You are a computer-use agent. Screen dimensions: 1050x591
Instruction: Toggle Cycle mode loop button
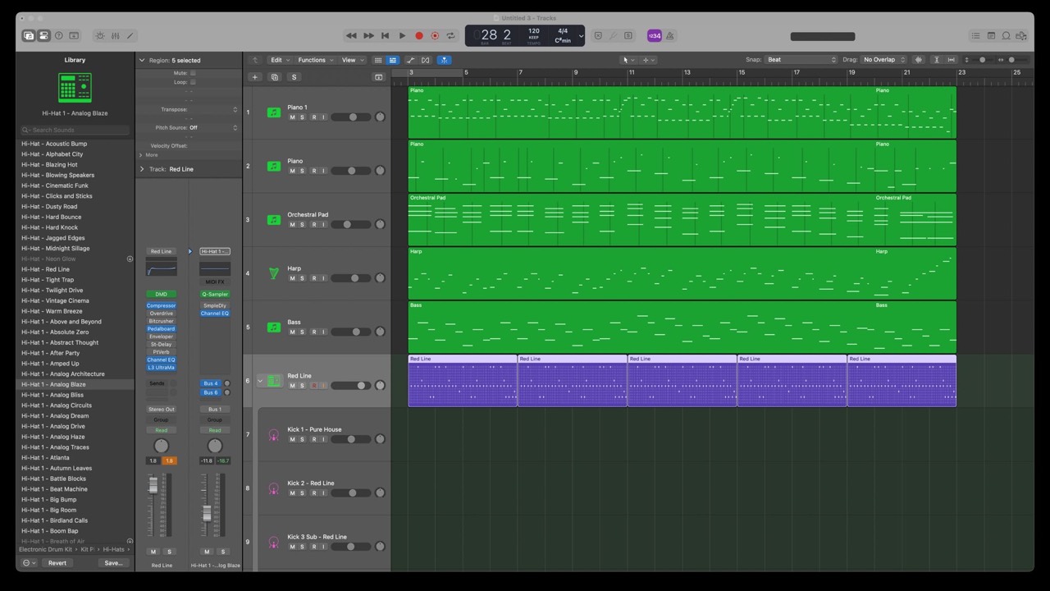[x=450, y=36]
